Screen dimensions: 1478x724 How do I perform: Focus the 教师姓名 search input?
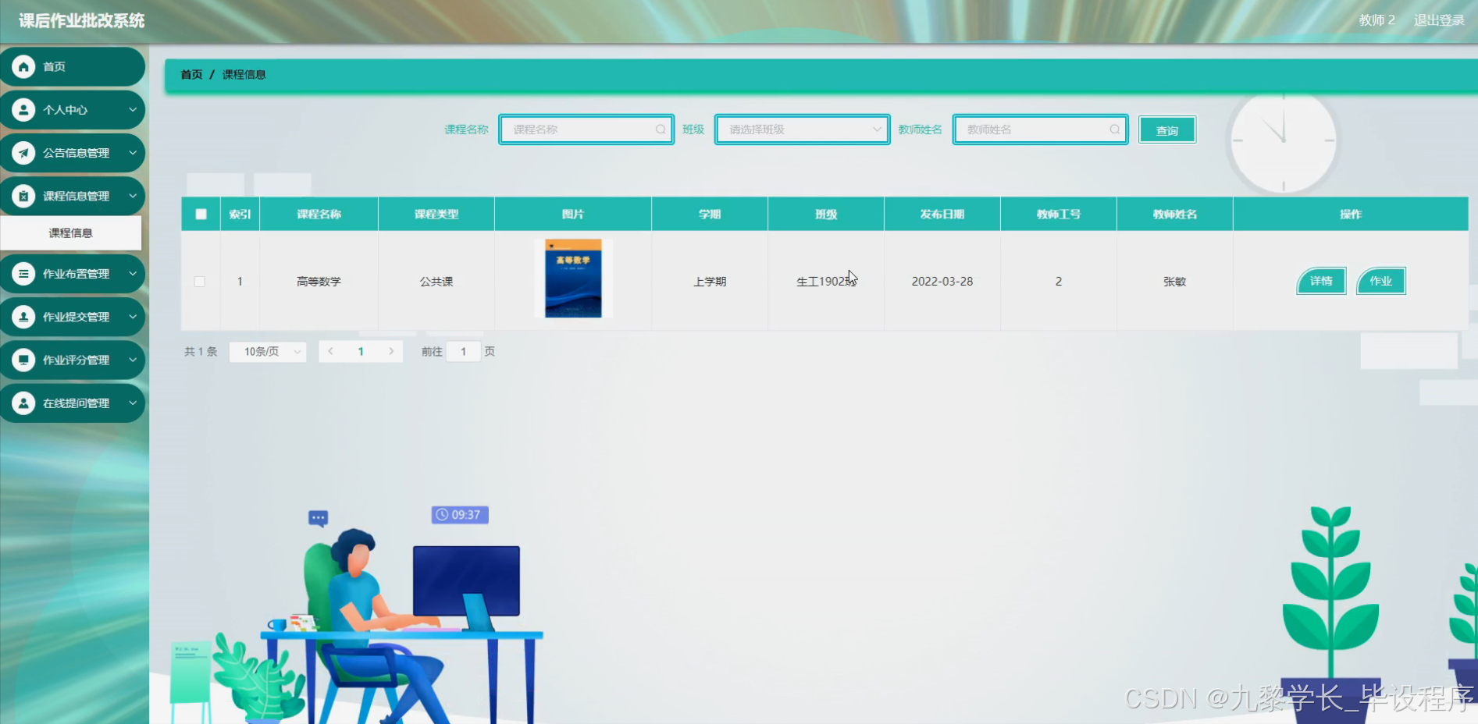click(1040, 130)
